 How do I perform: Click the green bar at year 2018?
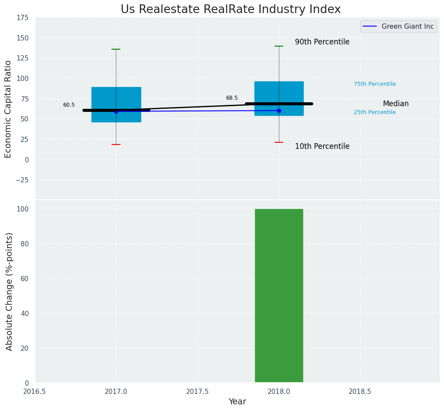pos(279,296)
